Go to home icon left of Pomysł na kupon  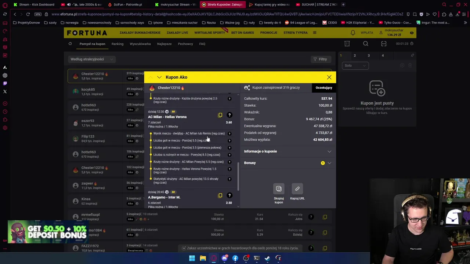click(x=70, y=44)
